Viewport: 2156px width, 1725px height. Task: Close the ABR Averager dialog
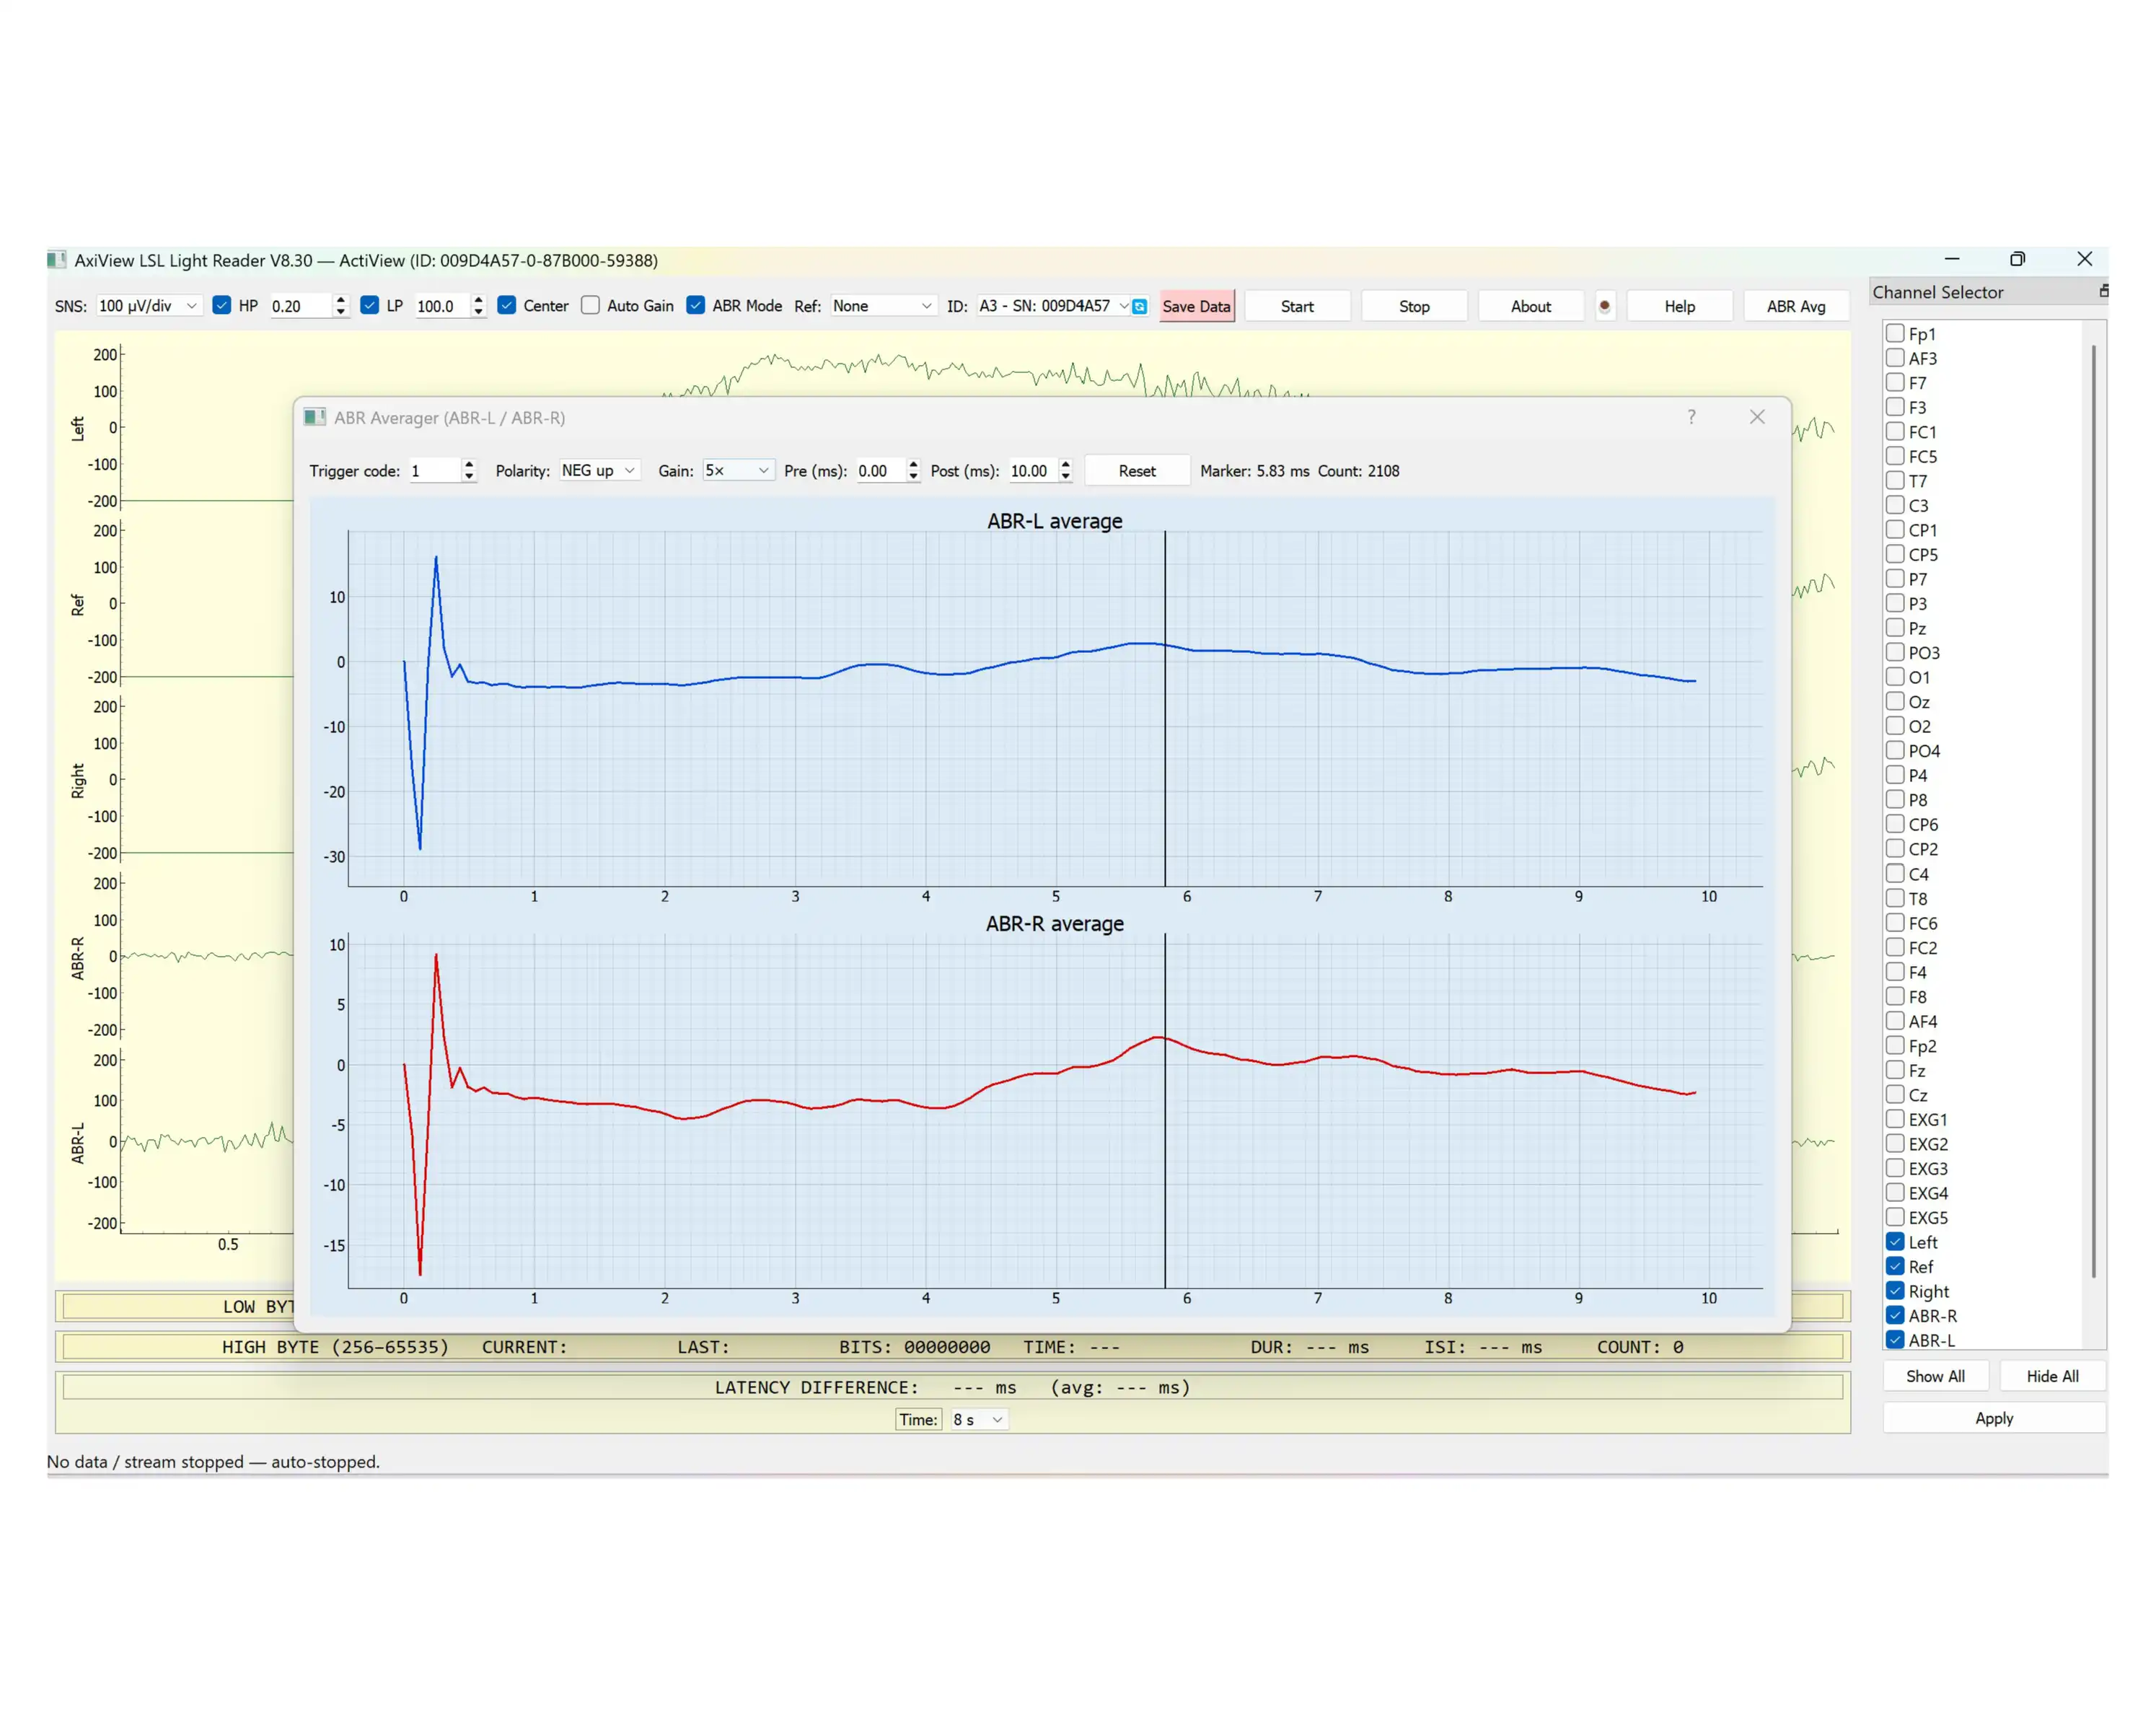tap(1757, 417)
